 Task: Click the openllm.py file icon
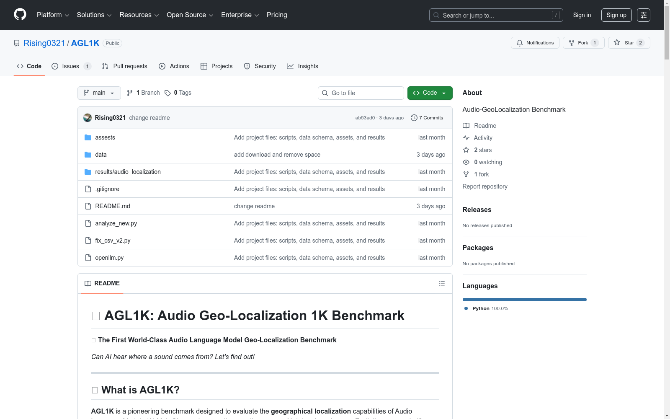click(88, 258)
